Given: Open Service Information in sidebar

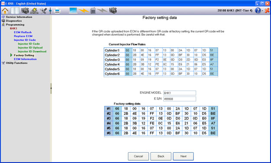Looking at the screenshot, I should (19, 17).
